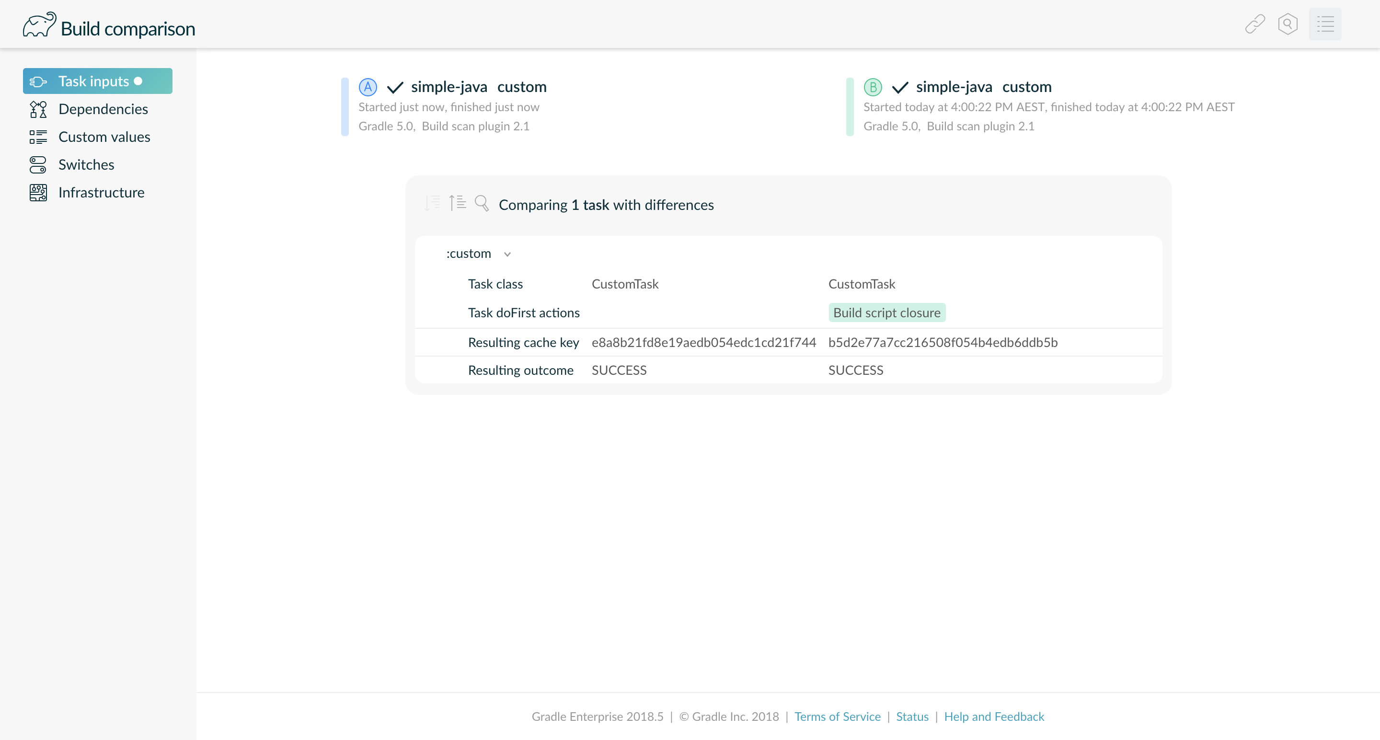This screenshot has width=1380, height=740.
Task: Open the Custom values comparison
Action: tap(104, 137)
